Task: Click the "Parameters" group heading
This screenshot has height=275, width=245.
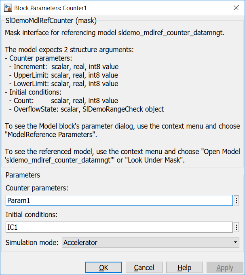Action: coord(23,175)
